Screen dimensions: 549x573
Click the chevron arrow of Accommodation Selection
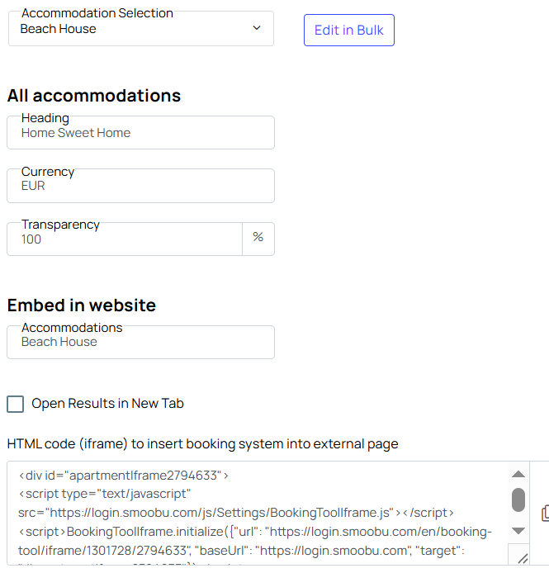click(x=257, y=28)
